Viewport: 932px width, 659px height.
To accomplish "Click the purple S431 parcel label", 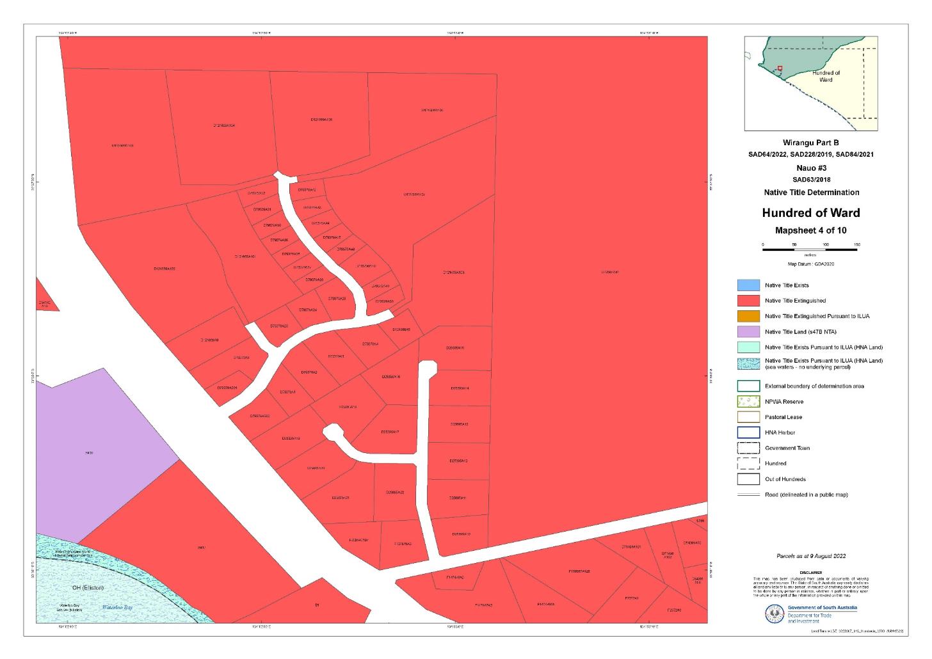I will pyautogui.click(x=89, y=453).
